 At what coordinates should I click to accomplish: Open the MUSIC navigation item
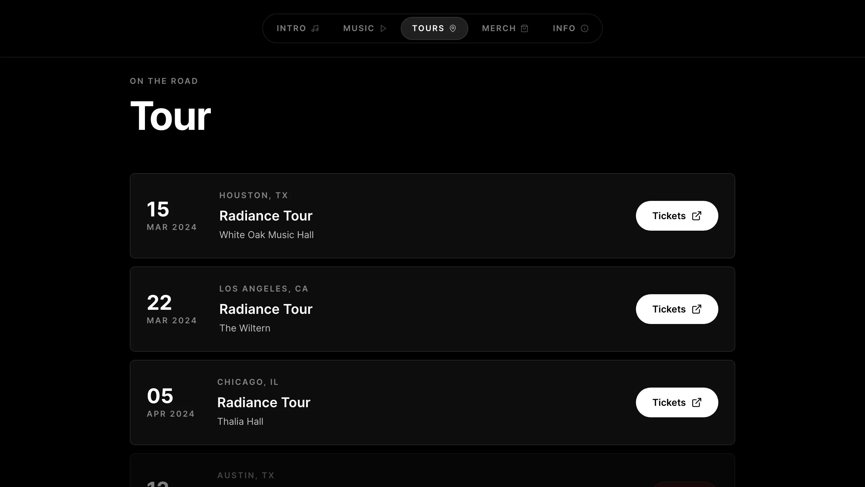(x=359, y=28)
